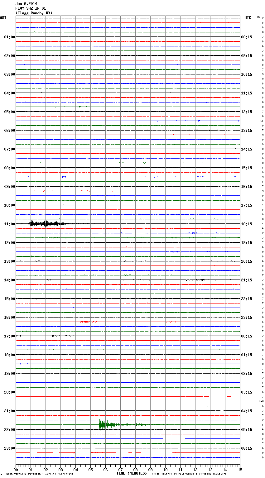
Task: Select the 08:00 MST hour label
Action: tap(10, 168)
